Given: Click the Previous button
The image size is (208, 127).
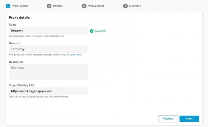Looking at the screenshot, I should [x=168, y=119].
